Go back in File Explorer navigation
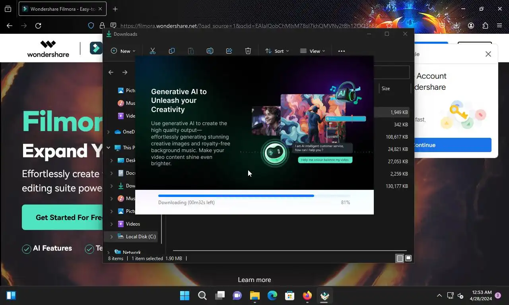Image resolution: width=509 pixels, height=305 pixels. (x=111, y=72)
